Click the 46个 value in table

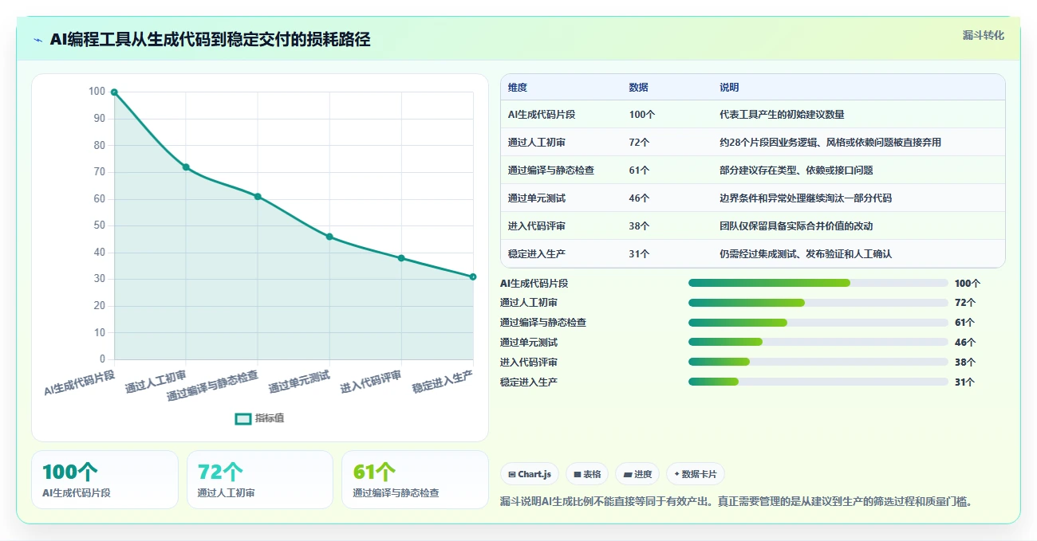[x=639, y=198]
